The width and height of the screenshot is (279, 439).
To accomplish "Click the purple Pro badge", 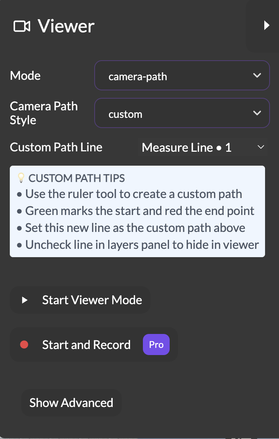I will pyautogui.click(x=156, y=344).
